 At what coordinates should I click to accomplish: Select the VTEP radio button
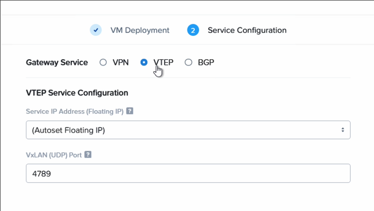(144, 62)
